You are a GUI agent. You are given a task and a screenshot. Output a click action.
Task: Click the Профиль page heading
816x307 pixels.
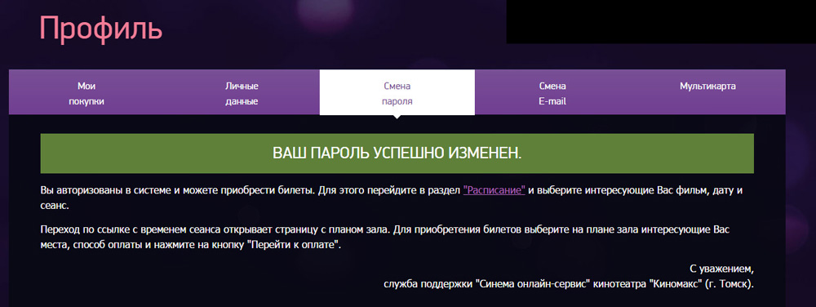(101, 28)
